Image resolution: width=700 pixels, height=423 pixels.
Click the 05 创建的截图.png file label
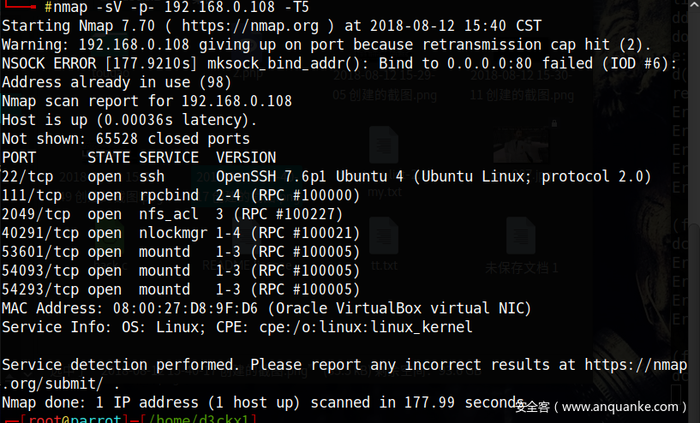pos(382,95)
